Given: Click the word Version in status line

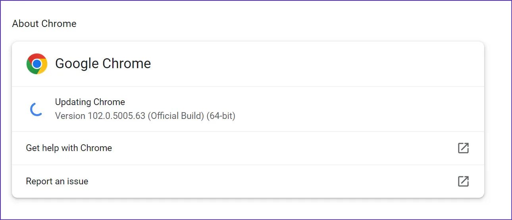Looking at the screenshot, I should (x=70, y=116).
